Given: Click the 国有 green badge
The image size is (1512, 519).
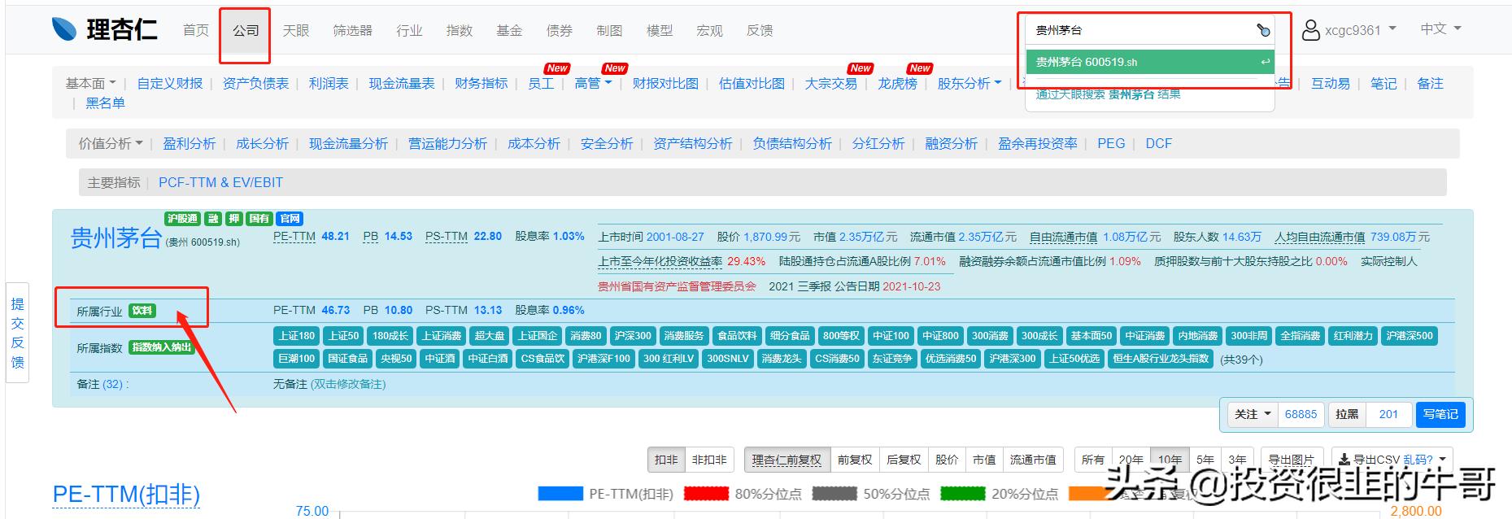Looking at the screenshot, I should coord(259,219).
